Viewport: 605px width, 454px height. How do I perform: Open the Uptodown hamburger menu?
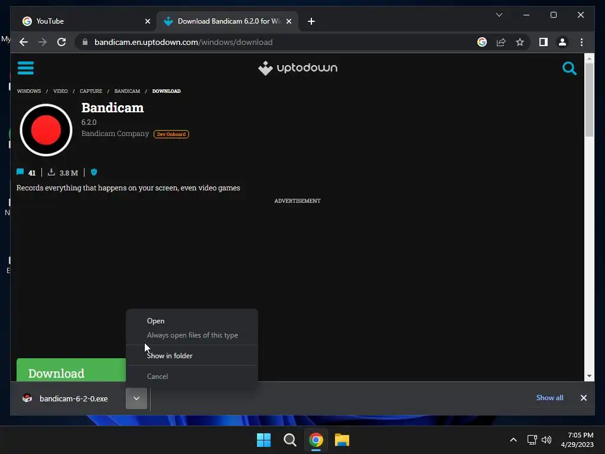[x=25, y=68]
